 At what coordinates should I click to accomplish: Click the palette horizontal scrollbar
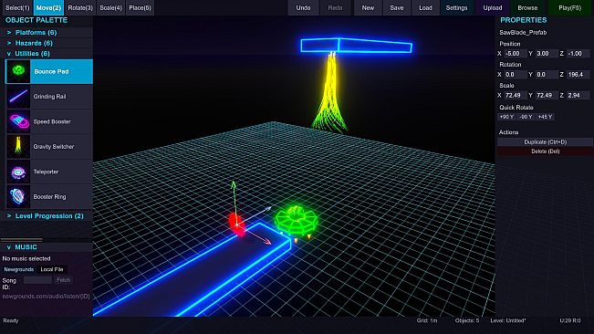(x=22, y=240)
